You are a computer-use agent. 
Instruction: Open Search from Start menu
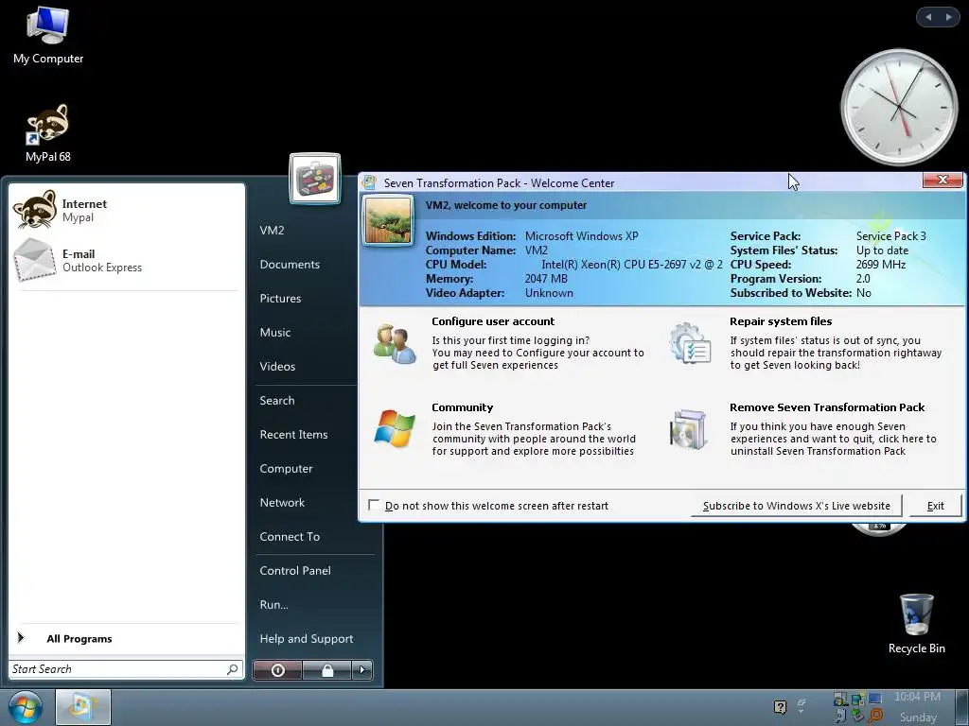point(277,400)
